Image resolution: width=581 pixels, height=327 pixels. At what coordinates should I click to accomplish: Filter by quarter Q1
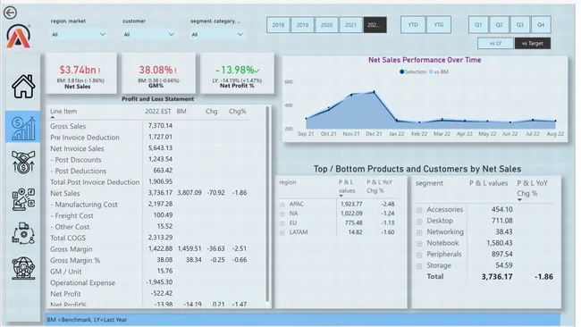pos(478,25)
